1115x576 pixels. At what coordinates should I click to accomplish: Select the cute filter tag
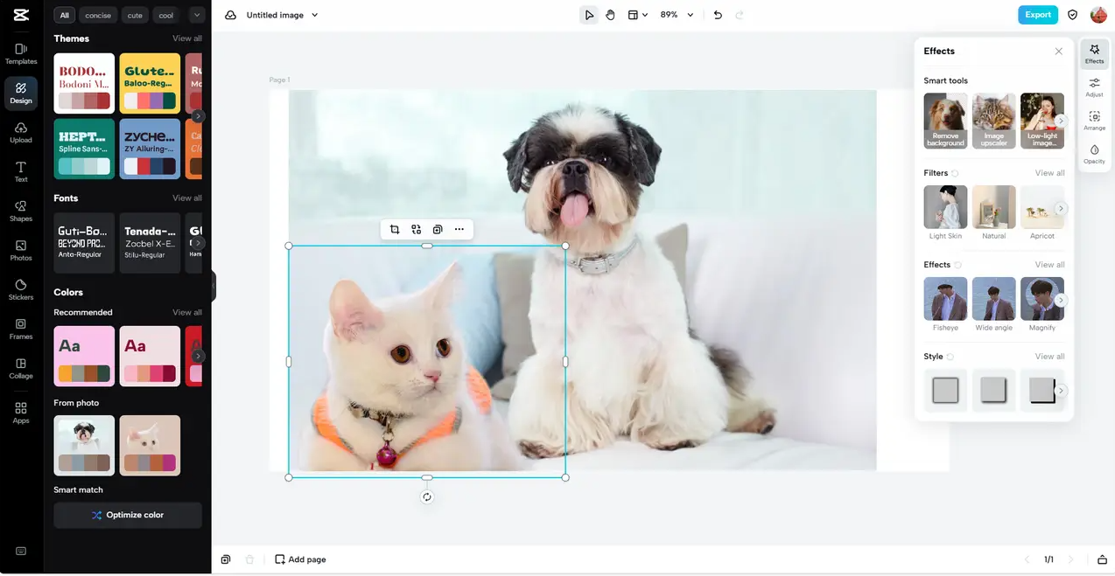pos(135,15)
